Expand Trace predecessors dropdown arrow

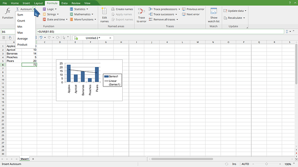pos(179,9)
